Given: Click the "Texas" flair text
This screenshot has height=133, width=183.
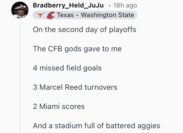Looking at the screenshot, I should pos(65,15).
